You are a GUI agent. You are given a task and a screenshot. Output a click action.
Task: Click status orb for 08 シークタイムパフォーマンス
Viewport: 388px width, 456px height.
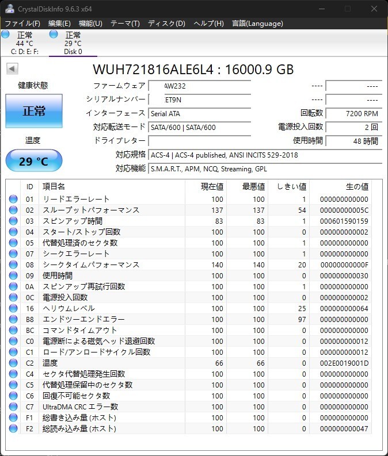[x=13, y=265]
